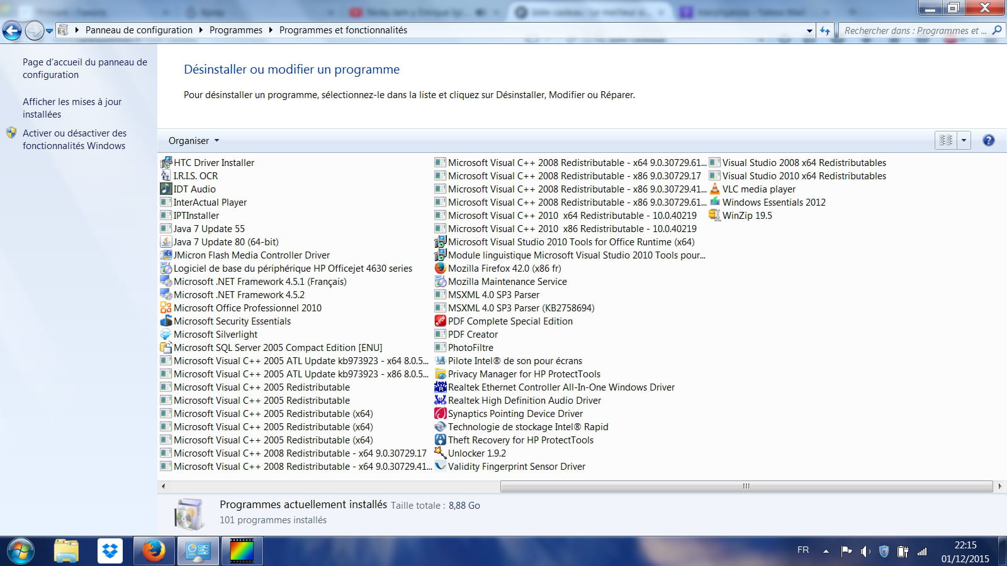This screenshot has height=566, width=1007.
Task: Expand the view options dropdown arrow
Action: tap(964, 140)
